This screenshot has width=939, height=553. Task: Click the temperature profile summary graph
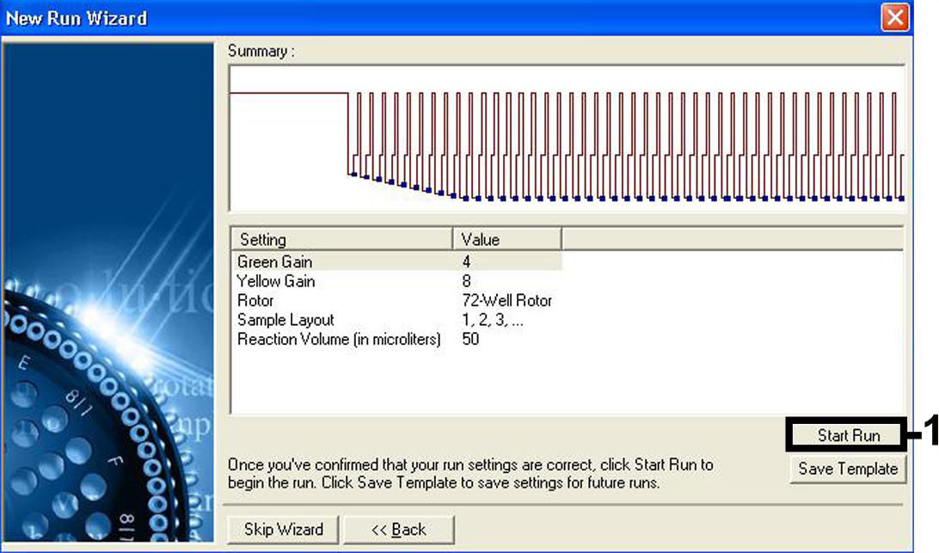[567, 138]
